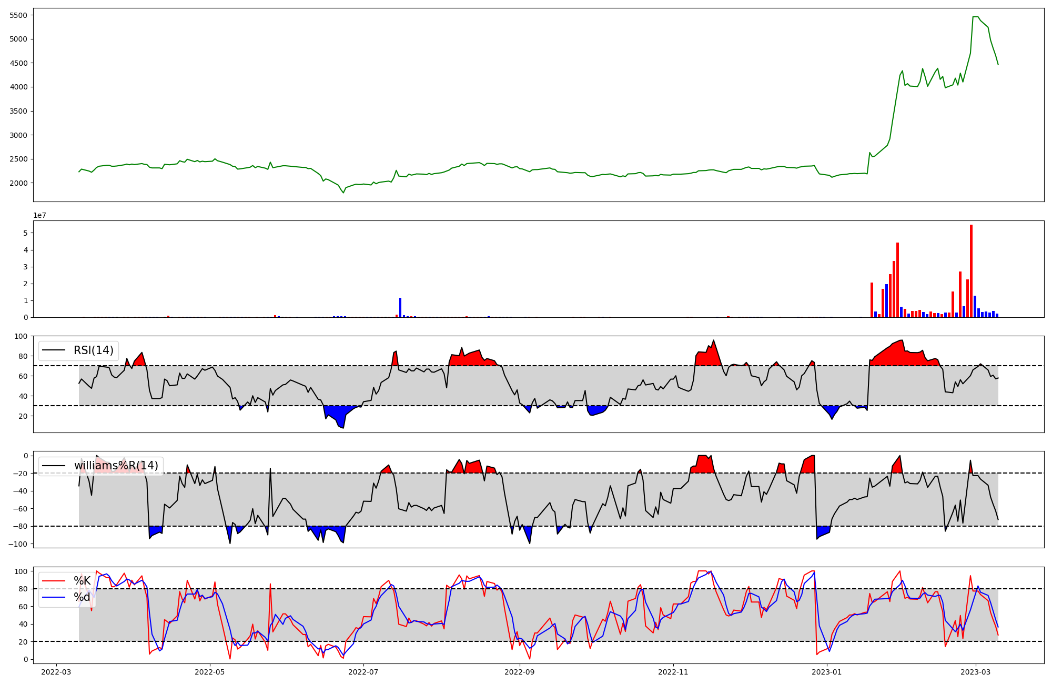Click the 2022-07 x-axis date label
The width and height of the screenshot is (1052, 684).
(x=363, y=671)
